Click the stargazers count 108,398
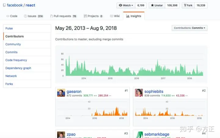220x138 pixels. click(x=172, y=5)
